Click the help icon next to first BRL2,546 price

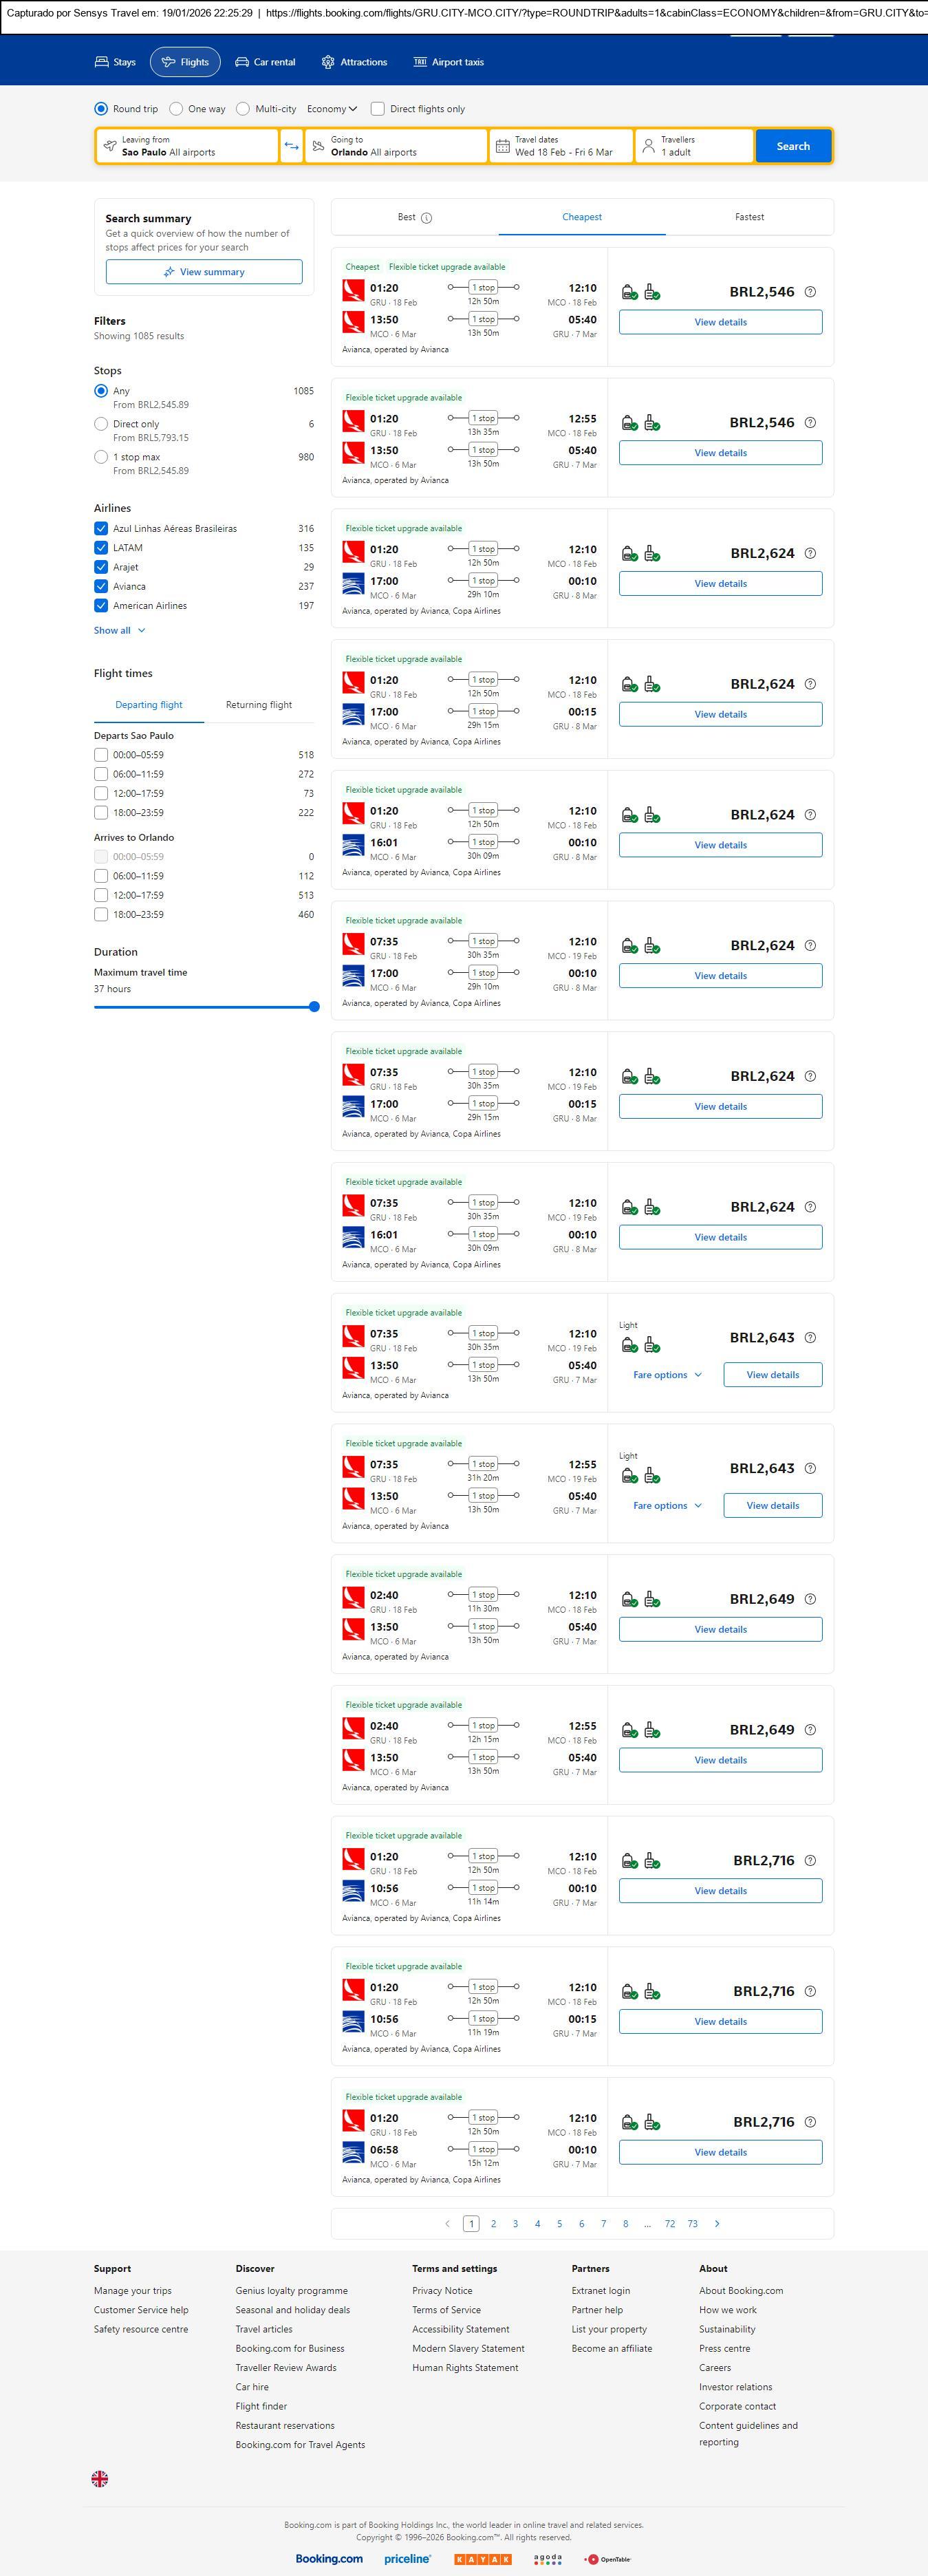(810, 292)
